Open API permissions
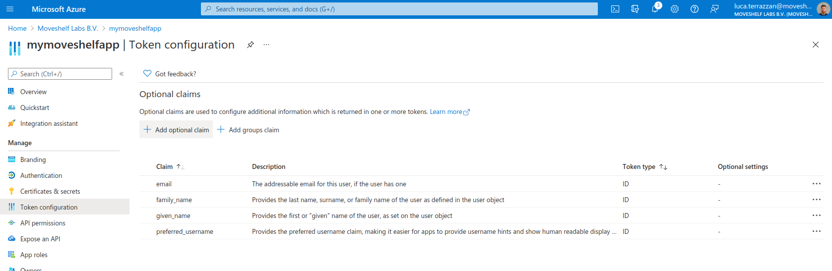The height and width of the screenshot is (271, 832). click(x=43, y=223)
